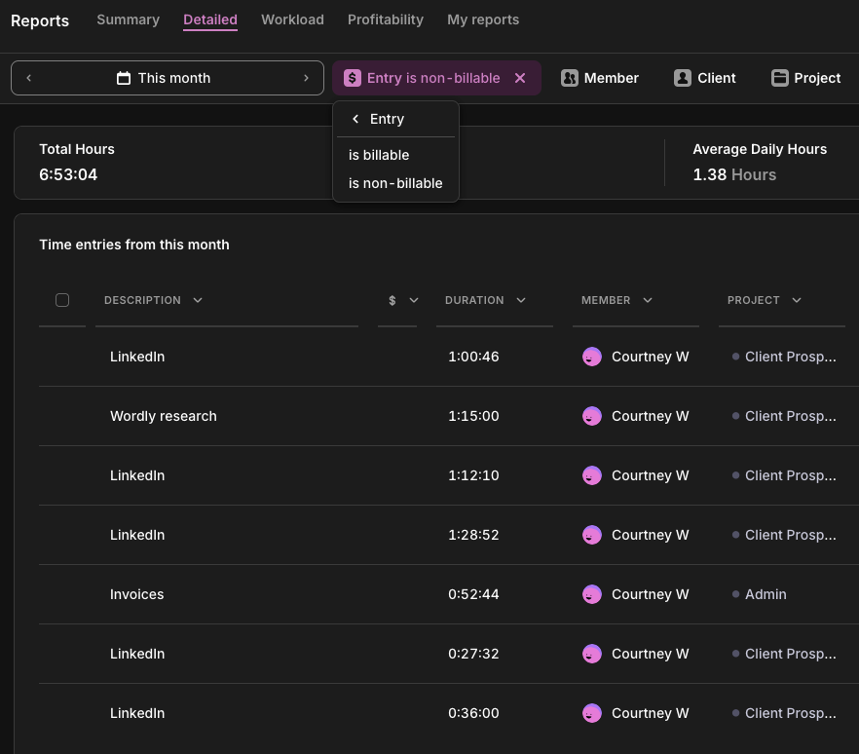Image resolution: width=859 pixels, height=754 pixels.
Task: Open the Member filter
Action: pos(600,78)
